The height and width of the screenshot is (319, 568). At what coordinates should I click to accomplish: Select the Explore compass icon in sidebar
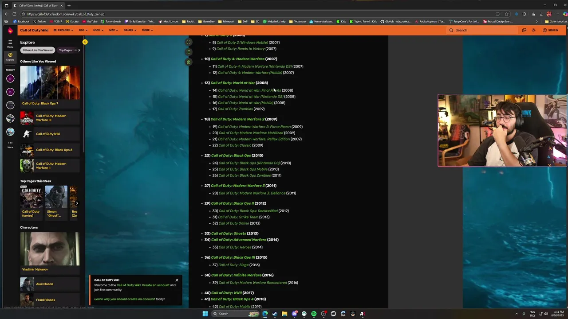pos(10,56)
